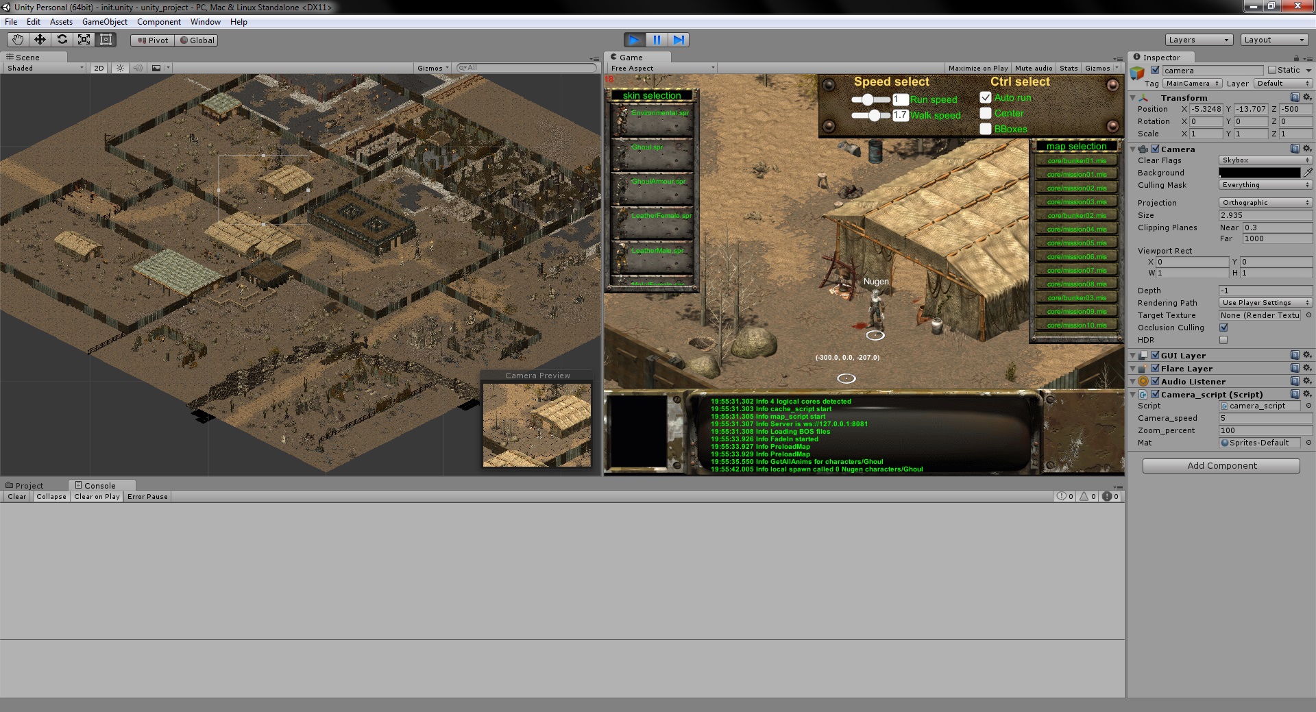Viewport: 1316px width, 712px height.
Task: Pick background color with eyedropper
Action: click(1308, 173)
